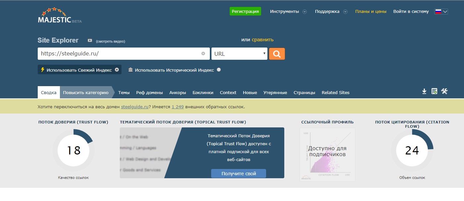Viewport: 464px width, 201px height.
Task: Open the Анкоры tab
Action: (x=178, y=92)
